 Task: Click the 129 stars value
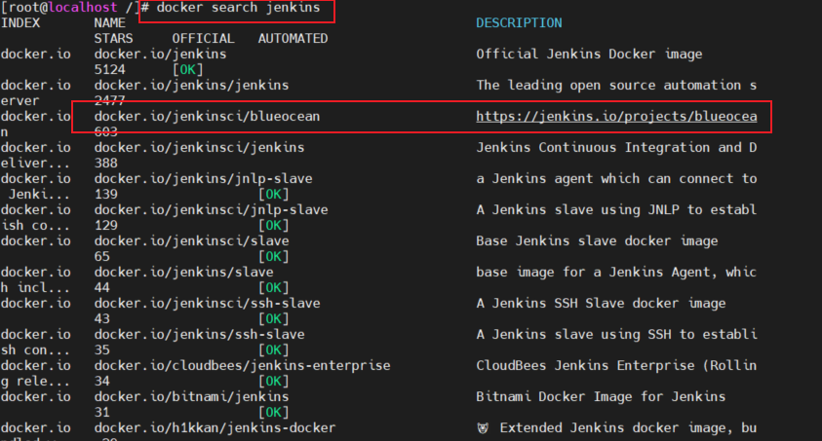tap(106, 226)
